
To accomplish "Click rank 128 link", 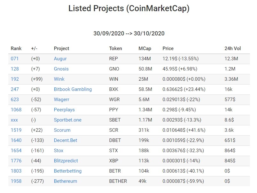I will [15, 69].
